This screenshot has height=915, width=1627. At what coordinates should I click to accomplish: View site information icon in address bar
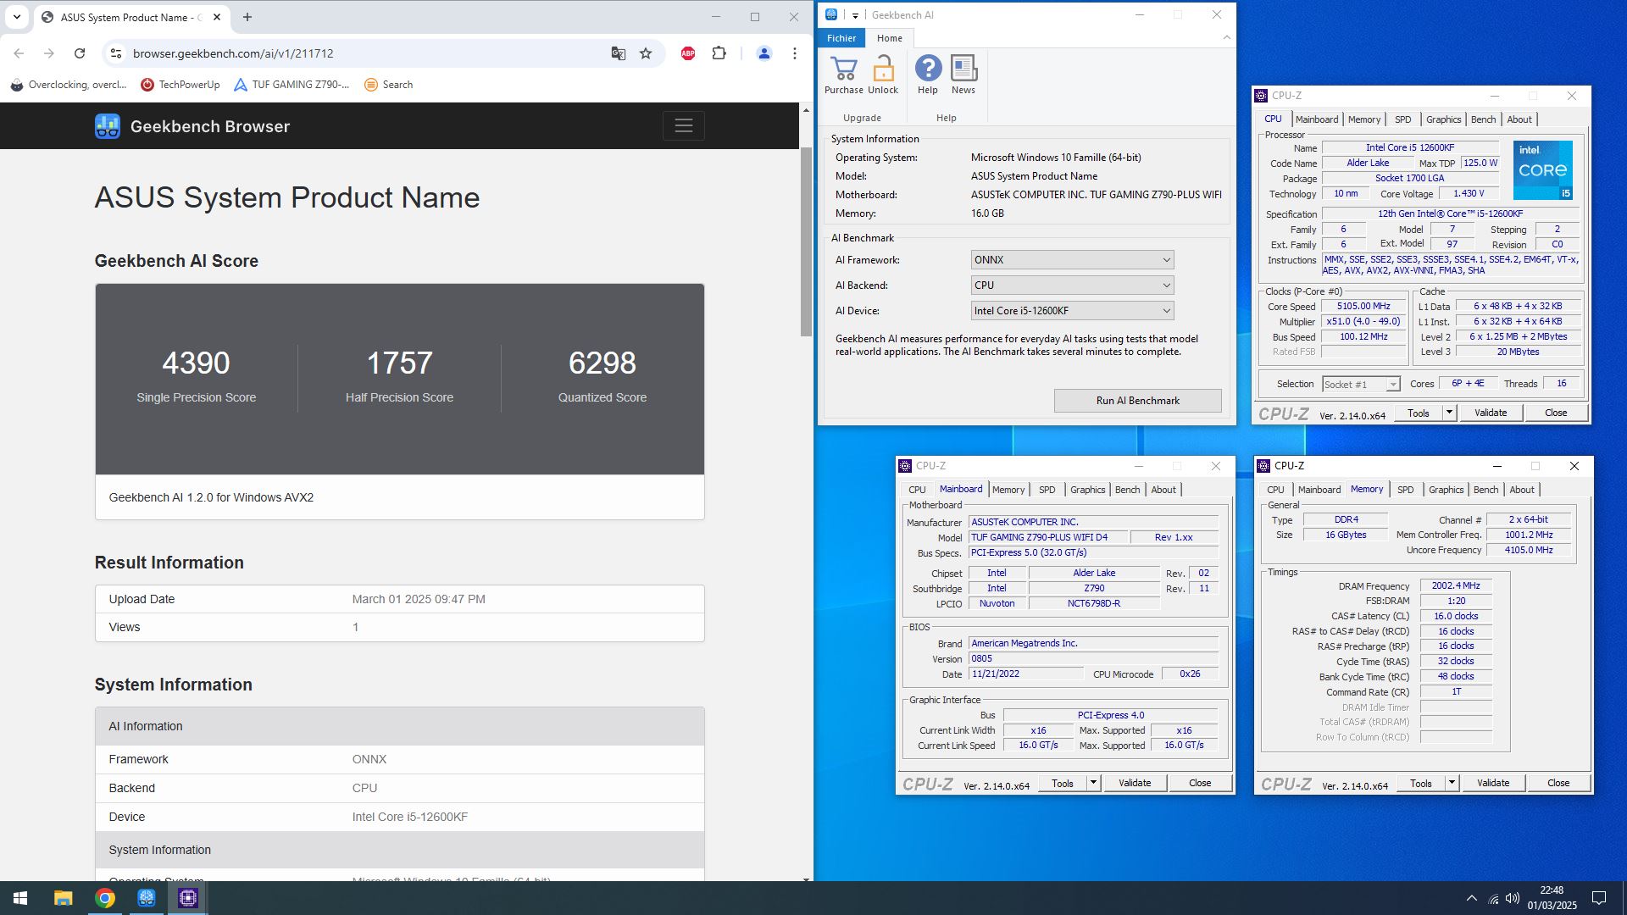coord(116,53)
